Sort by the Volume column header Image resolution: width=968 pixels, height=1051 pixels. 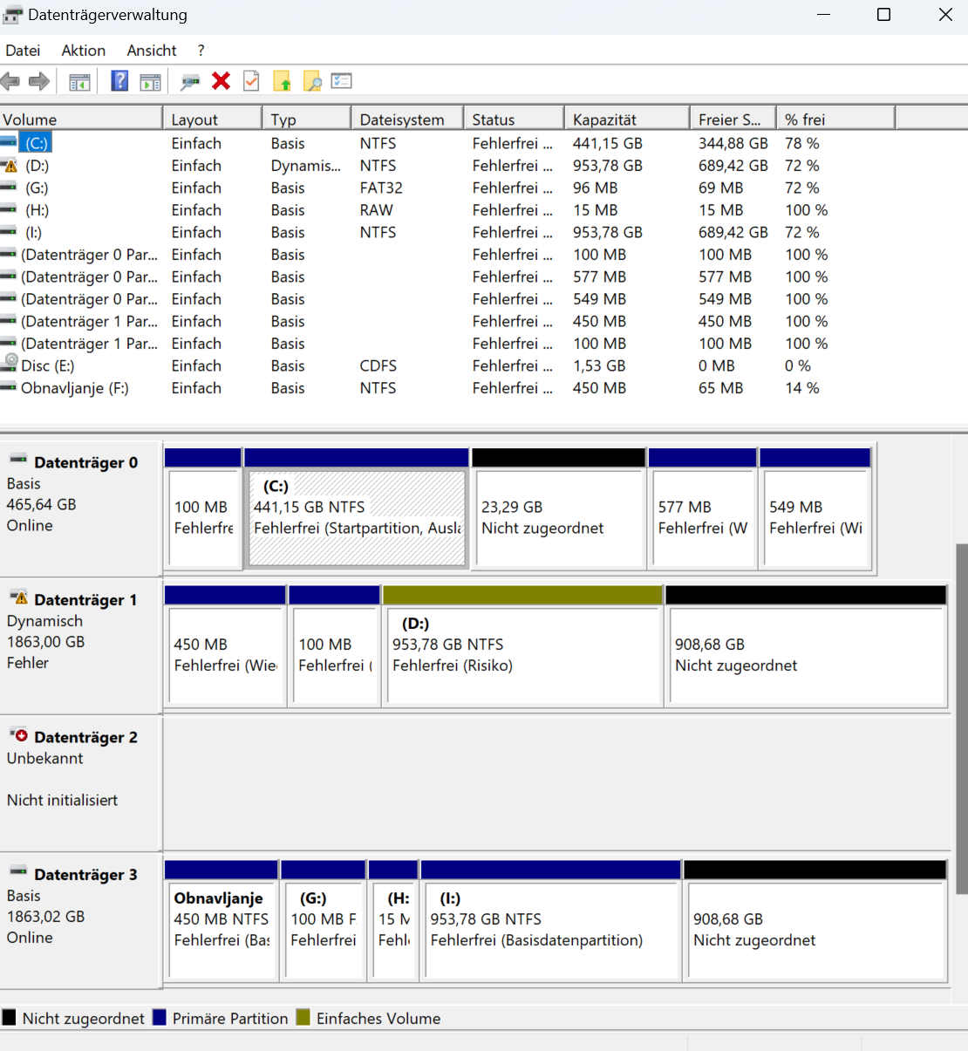[x=81, y=119]
